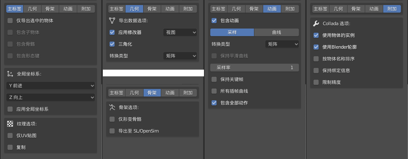
Task: Click 动画 tab above 导出数据选项
Action: tap(170, 9)
